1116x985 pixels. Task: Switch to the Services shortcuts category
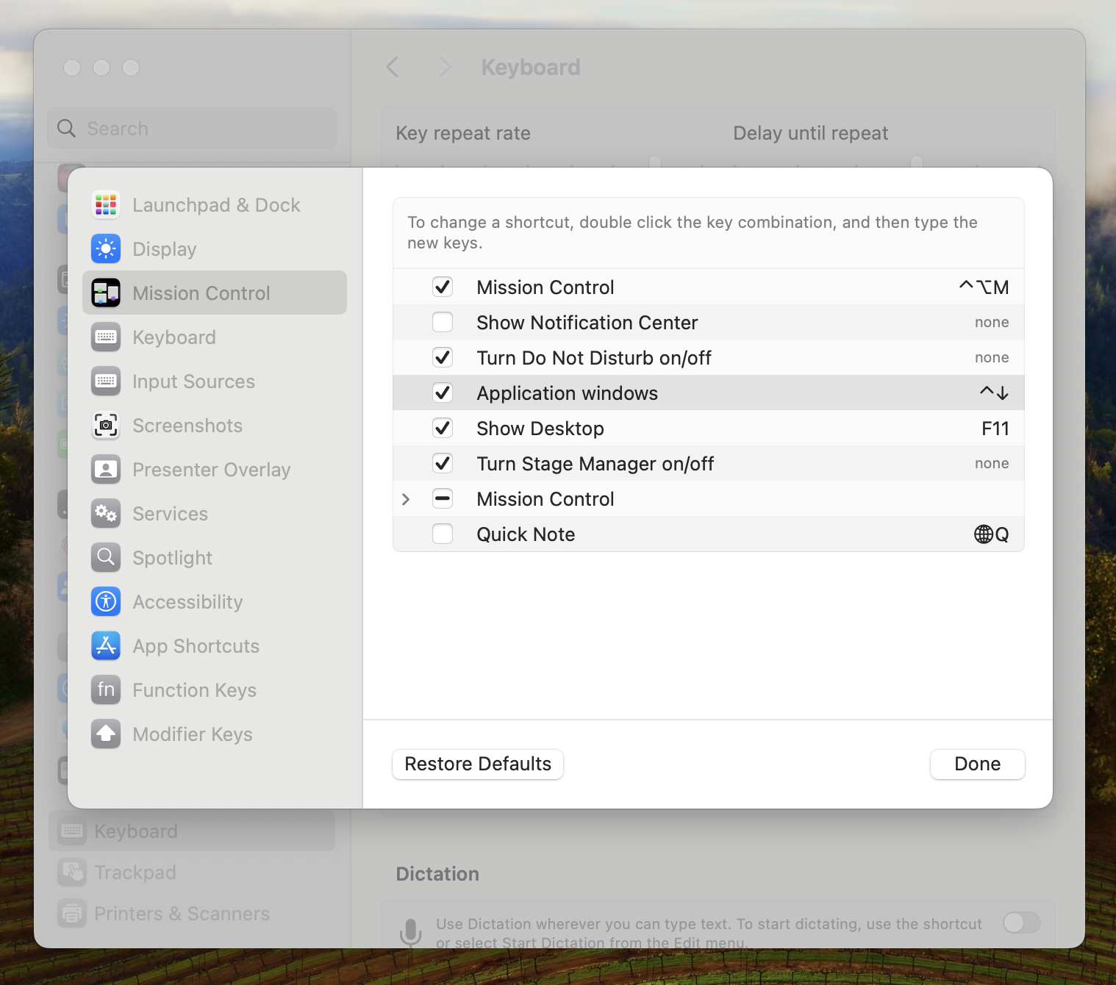215,513
